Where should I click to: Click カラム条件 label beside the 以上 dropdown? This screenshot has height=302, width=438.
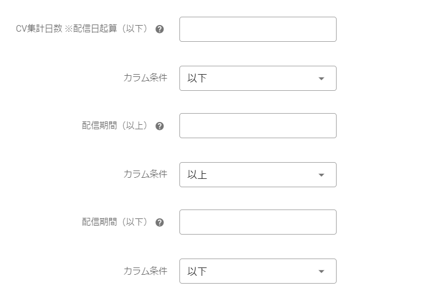(x=145, y=174)
